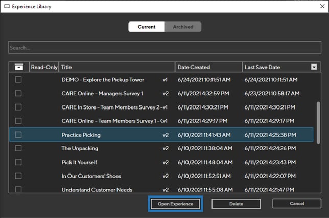Click date created '6/11/2021 4:32:59 PM'
329x218 pixels.
(203, 93)
